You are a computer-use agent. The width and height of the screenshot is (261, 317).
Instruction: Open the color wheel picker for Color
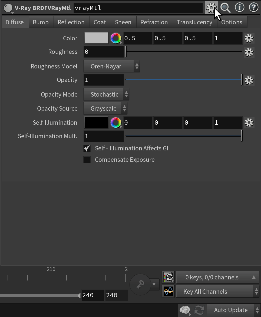tap(116, 38)
